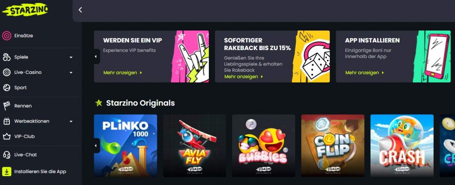Open Einsätze via the target icon
Screen dimensions: 455x185
7,36
